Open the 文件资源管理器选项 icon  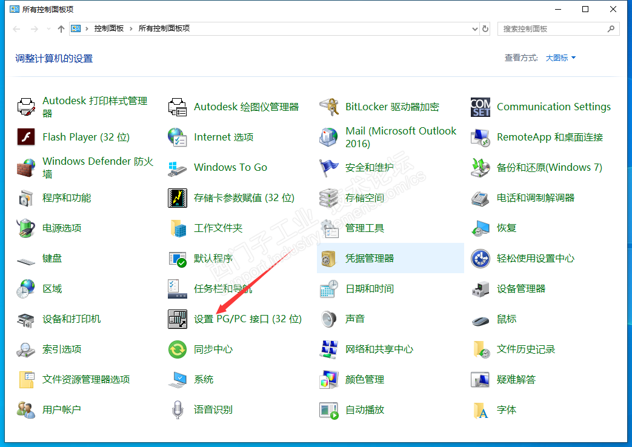[26, 379]
